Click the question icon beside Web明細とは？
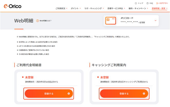 click(x=37, y=21)
